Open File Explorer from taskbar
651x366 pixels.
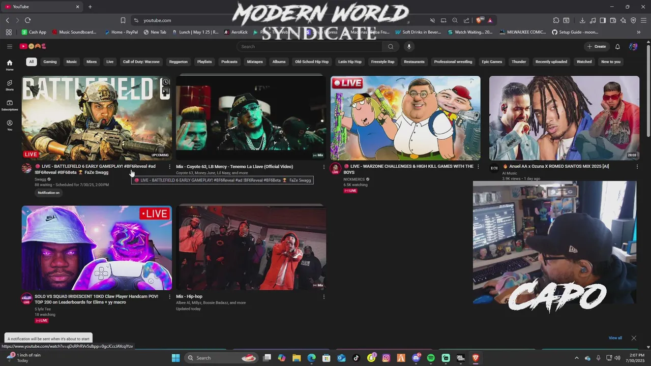[297, 358]
